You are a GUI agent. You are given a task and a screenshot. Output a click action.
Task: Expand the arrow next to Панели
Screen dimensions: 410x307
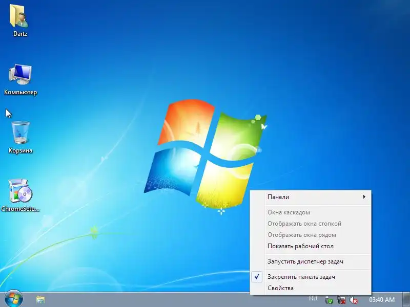[364, 197]
